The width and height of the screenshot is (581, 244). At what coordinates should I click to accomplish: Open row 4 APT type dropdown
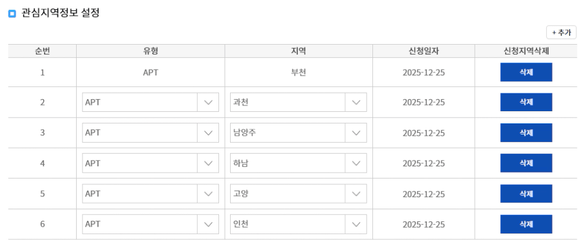(150, 163)
